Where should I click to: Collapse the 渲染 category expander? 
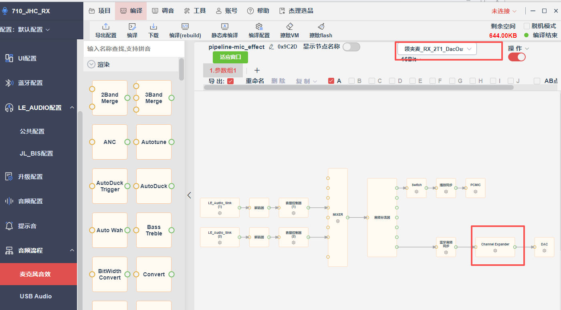[91, 64]
